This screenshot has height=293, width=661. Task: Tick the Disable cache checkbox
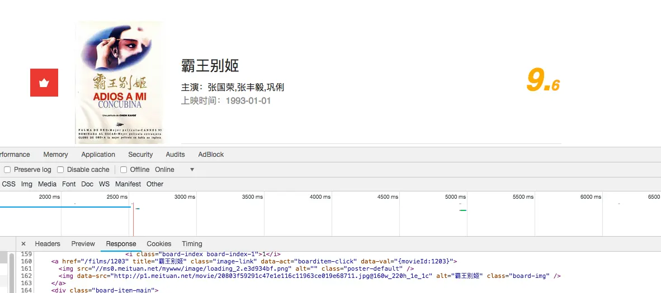[60, 170]
